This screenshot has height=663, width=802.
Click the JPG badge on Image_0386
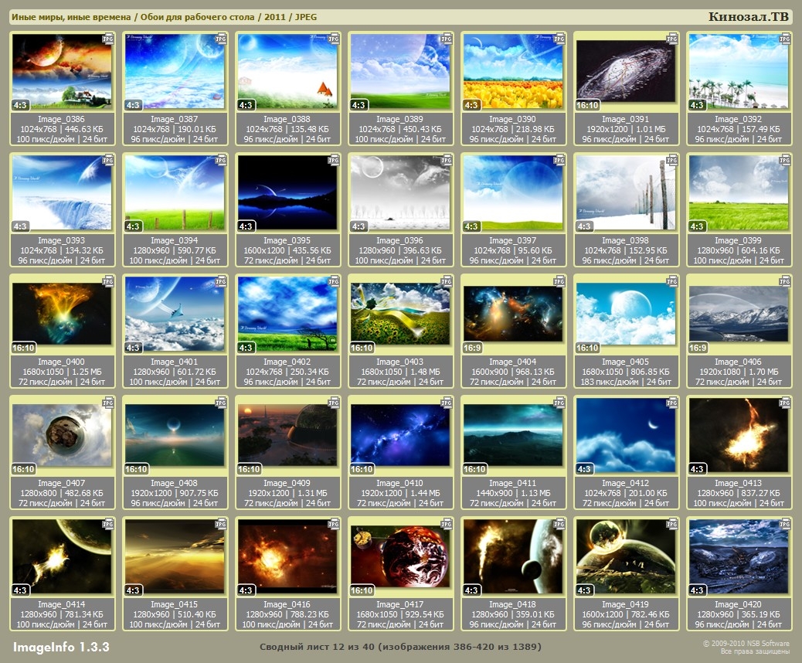tap(108, 37)
